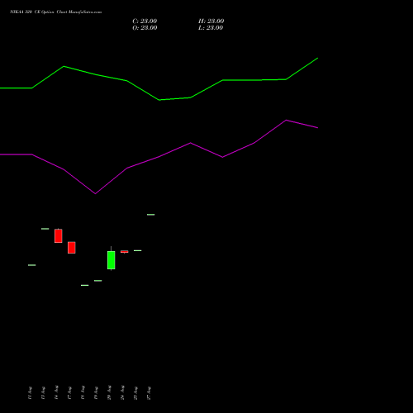Select the tall red candlestick for 14 Aug

pyautogui.click(x=59, y=235)
